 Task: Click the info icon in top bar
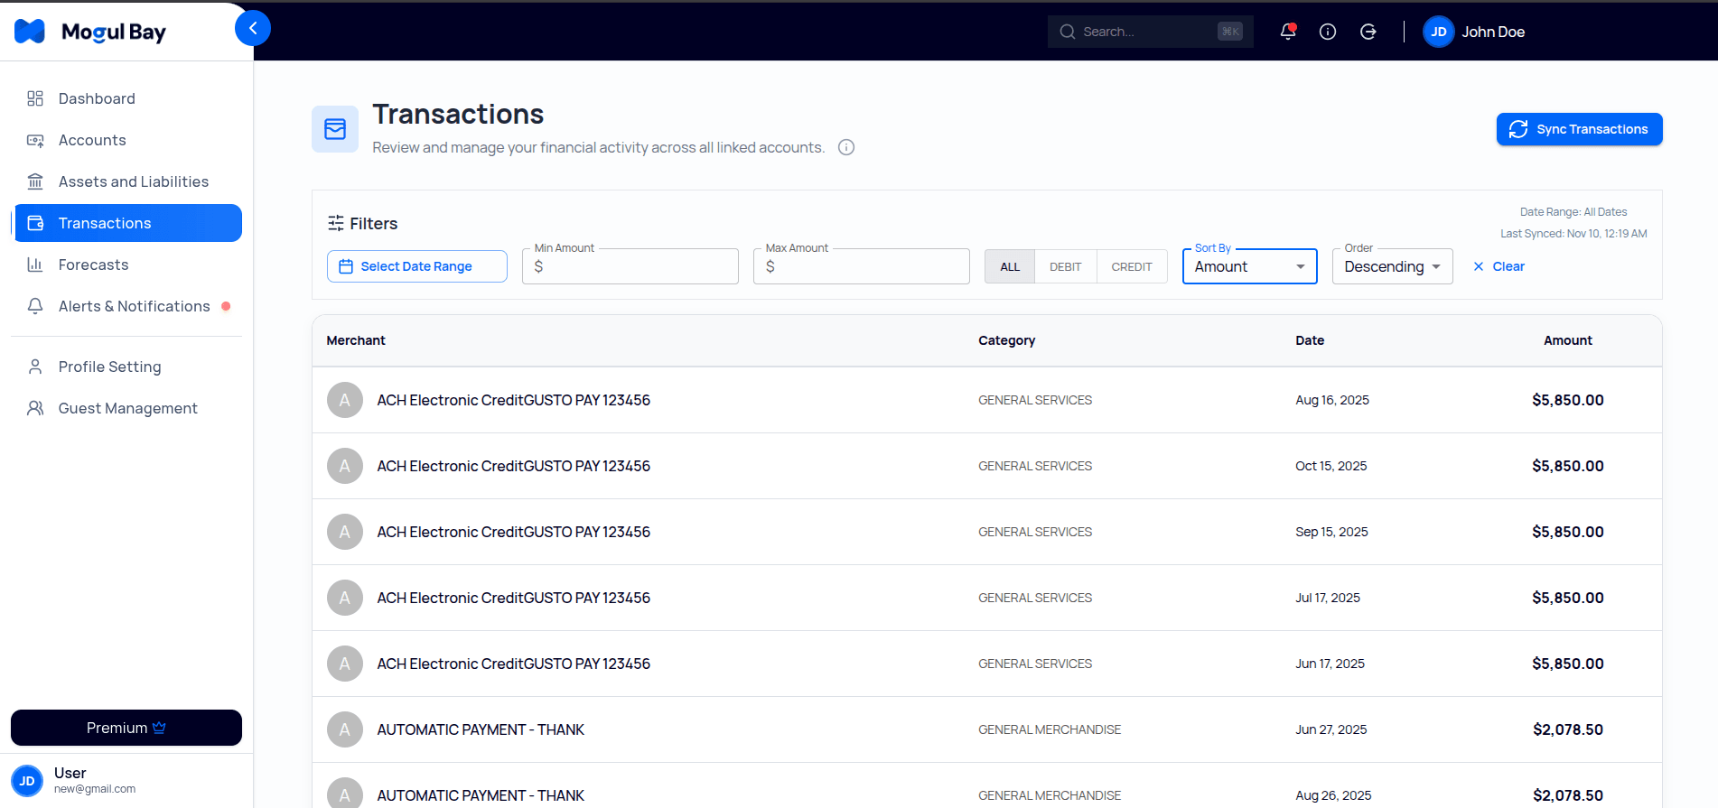(x=1328, y=32)
